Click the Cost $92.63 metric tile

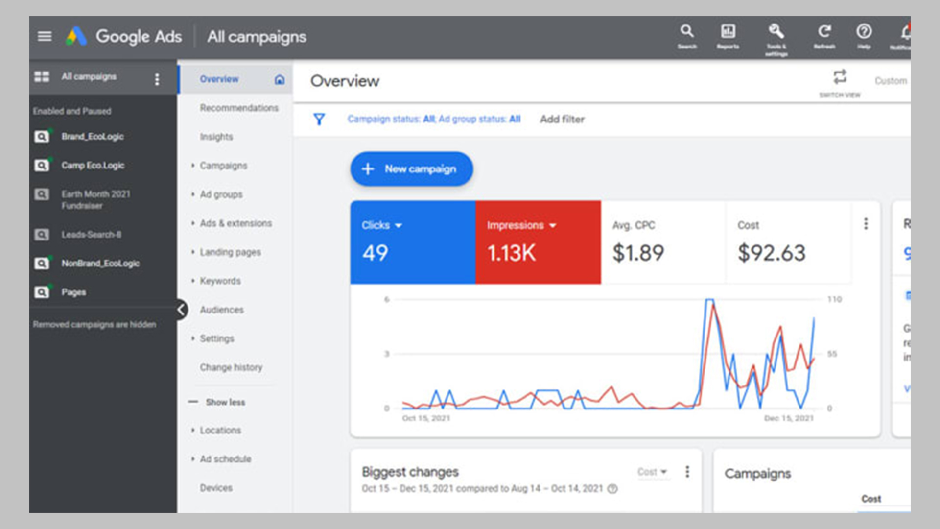pyautogui.click(x=789, y=242)
